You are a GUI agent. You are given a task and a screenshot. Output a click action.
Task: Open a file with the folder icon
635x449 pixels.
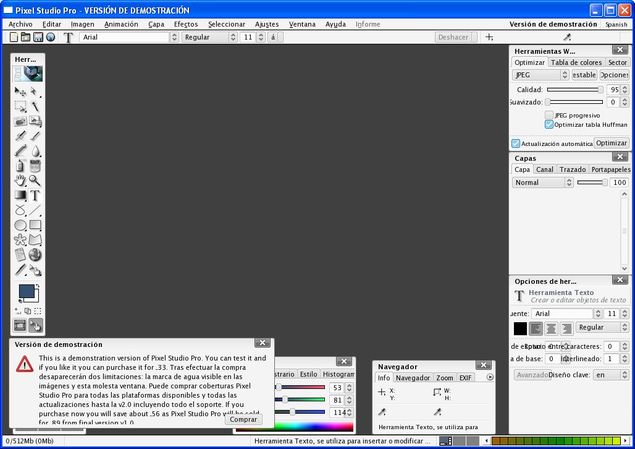tap(25, 37)
